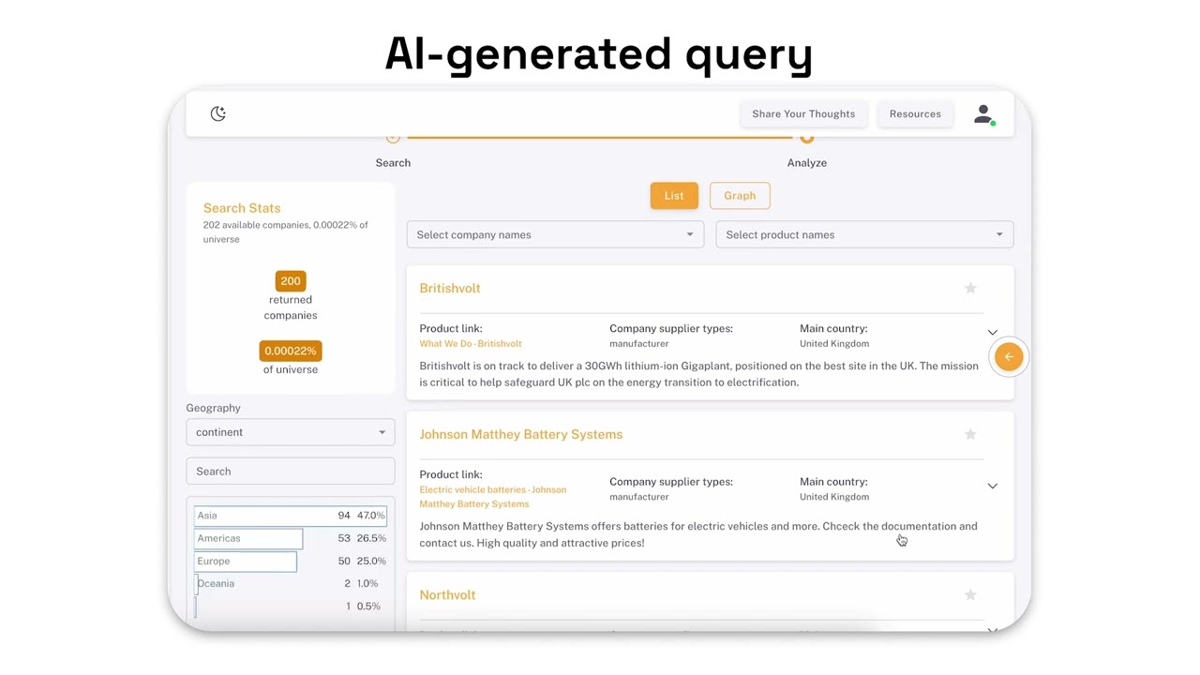1200x675 pixels.
Task: Open Select company names dropdown
Action: coord(555,234)
